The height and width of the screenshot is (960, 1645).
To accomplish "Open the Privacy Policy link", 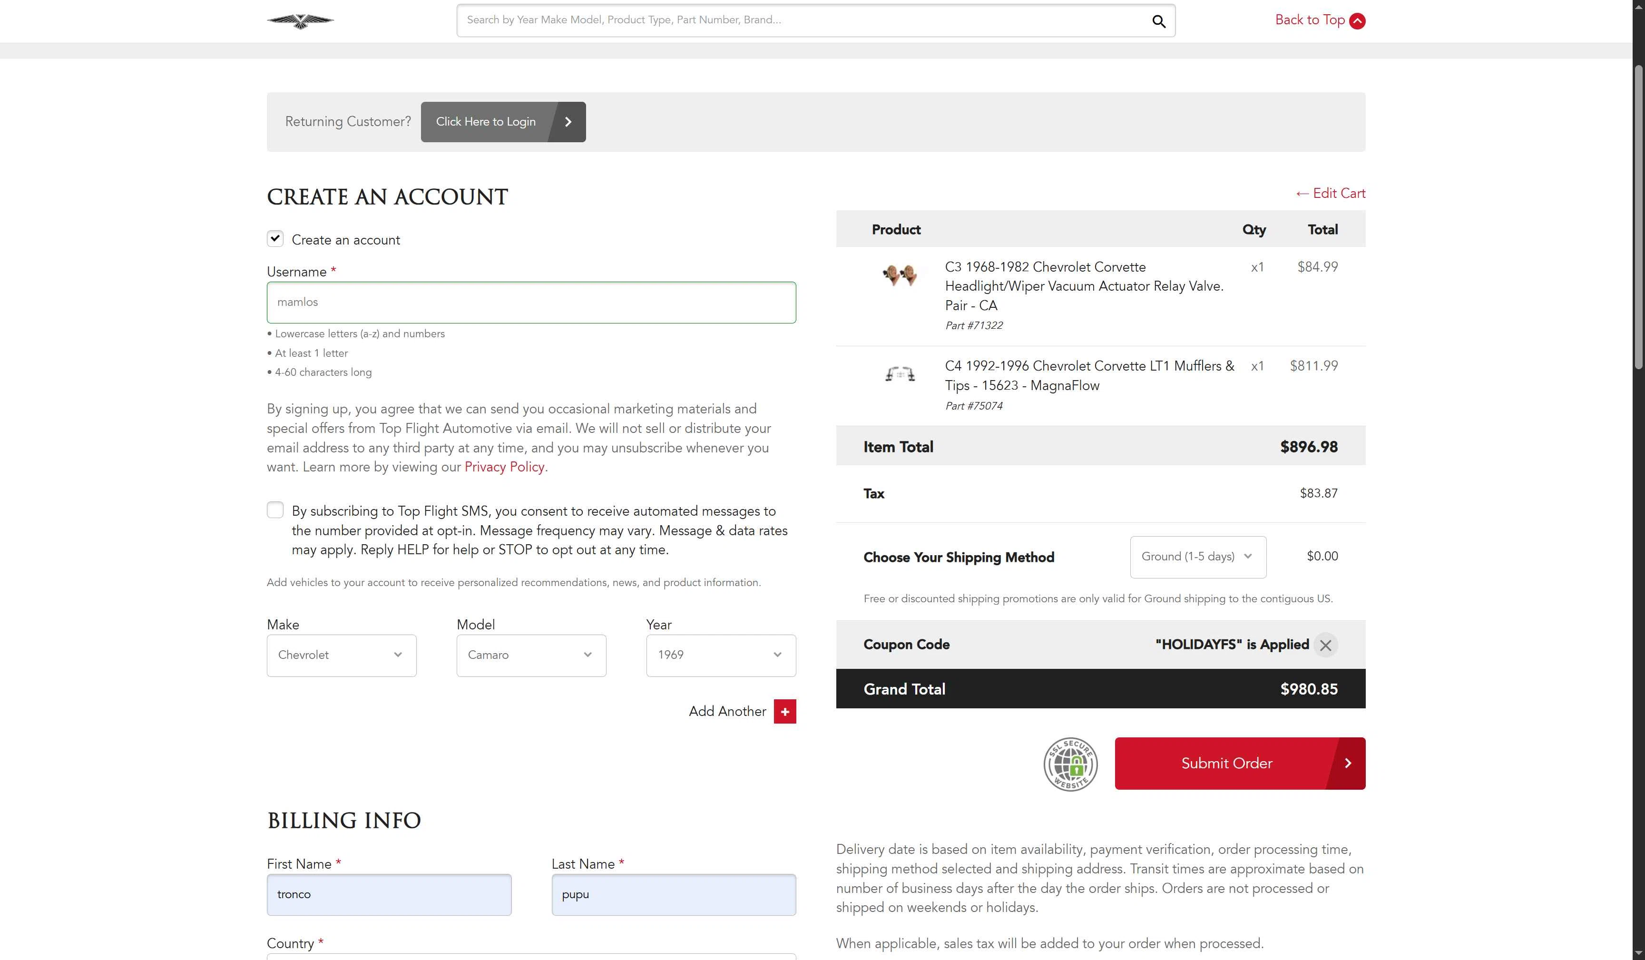I will point(504,467).
